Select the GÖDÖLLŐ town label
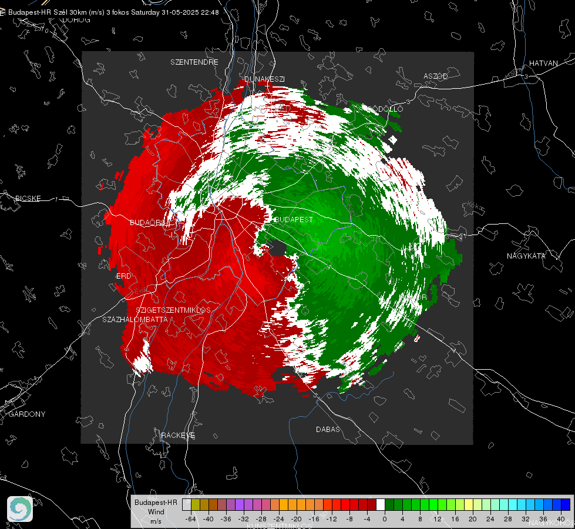Viewport: 575px width, 529px height. (x=385, y=109)
